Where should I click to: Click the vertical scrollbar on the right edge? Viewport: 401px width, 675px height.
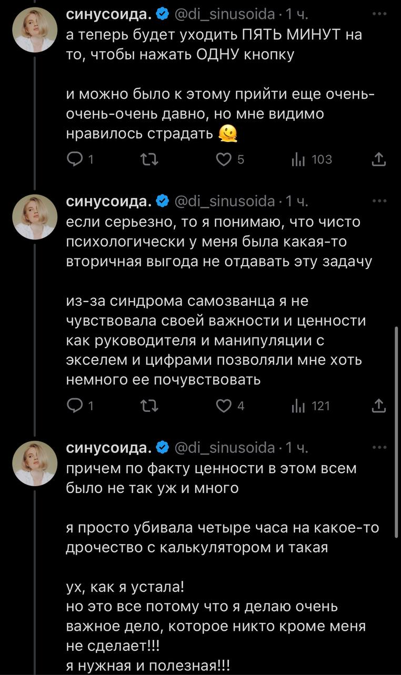click(397, 432)
